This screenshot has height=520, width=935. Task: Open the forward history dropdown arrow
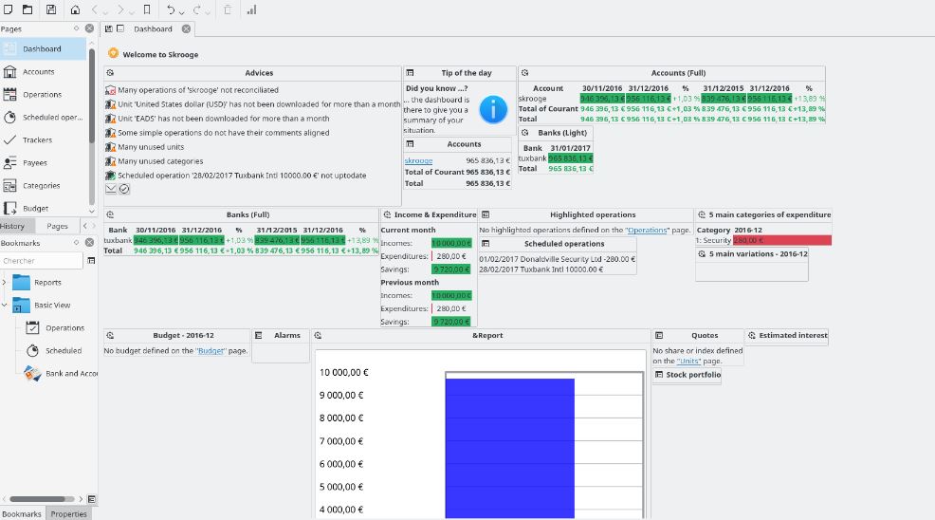point(131,11)
